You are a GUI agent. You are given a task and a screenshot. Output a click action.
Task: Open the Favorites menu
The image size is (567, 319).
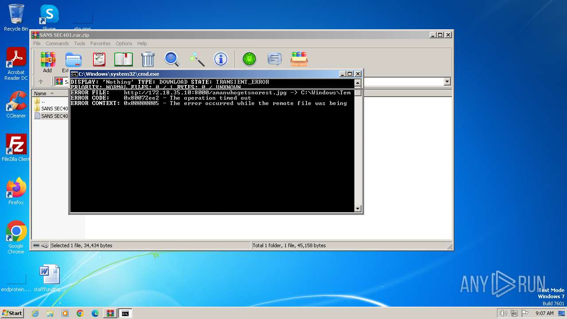tap(101, 43)
